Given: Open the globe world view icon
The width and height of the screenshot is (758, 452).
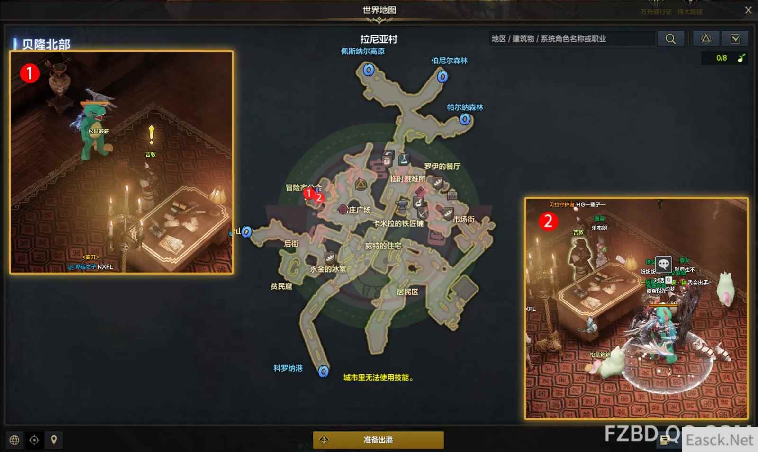Looking at the screenshot, I should click(15, 440).
